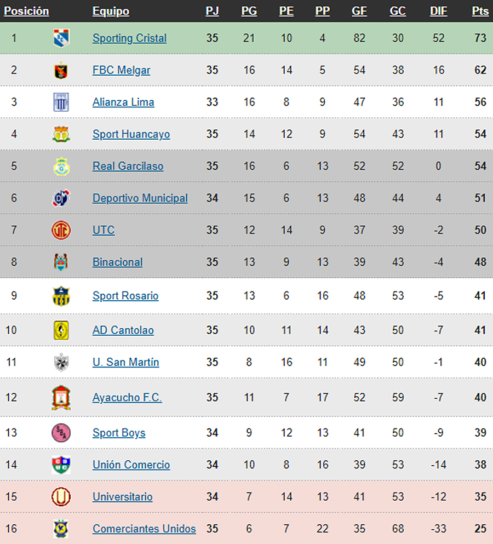The image size is (493, 544).
Task: Click the Binacional team badge
Action: pos(61,262)
